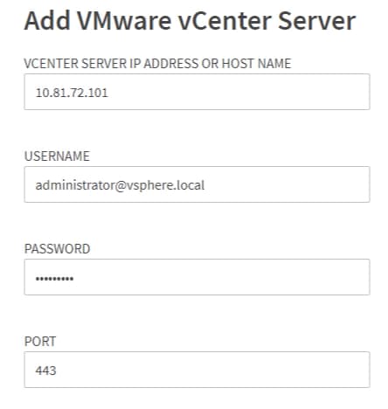Click the USERNAME label

[57, 156]
